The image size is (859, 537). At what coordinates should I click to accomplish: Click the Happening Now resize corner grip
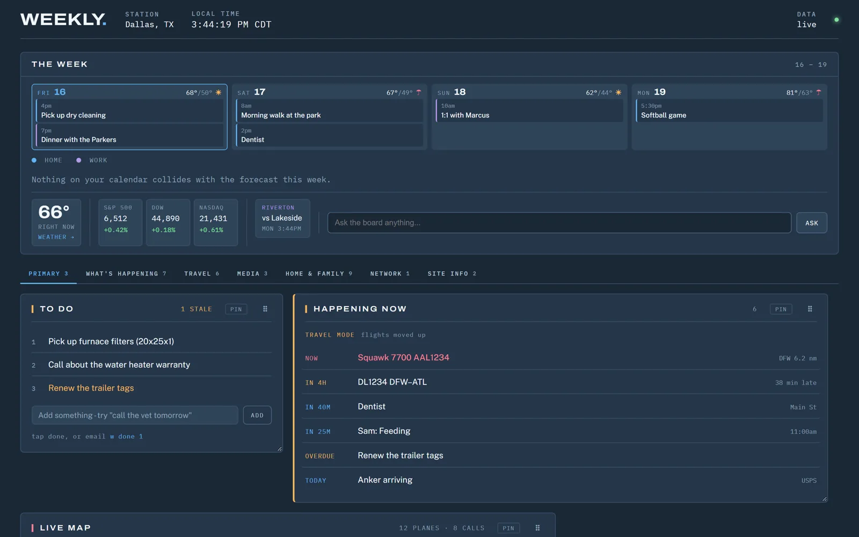pyautogui.click(x=825, y=499)
